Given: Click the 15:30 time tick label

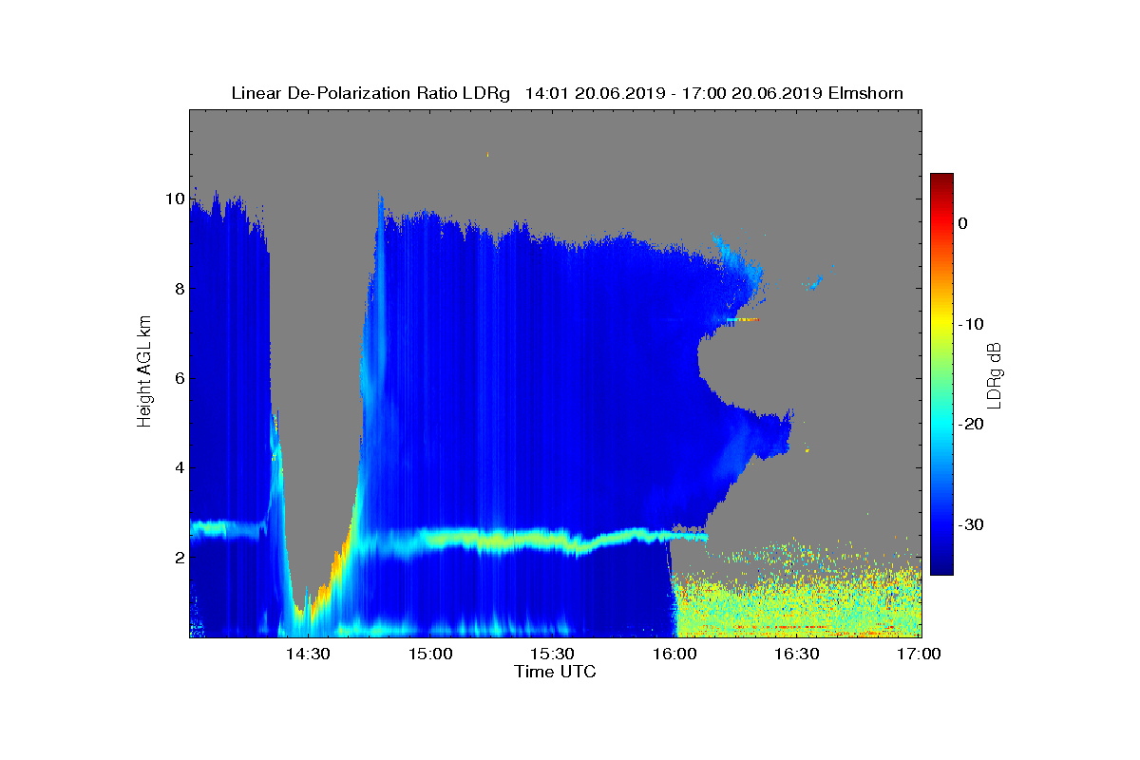Looking at the screenshot, I should pos(551,655).
